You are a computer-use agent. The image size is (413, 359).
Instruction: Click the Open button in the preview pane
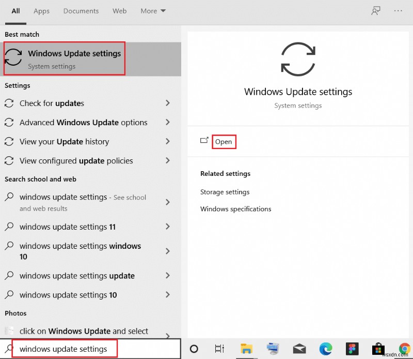tap(224, 141)
